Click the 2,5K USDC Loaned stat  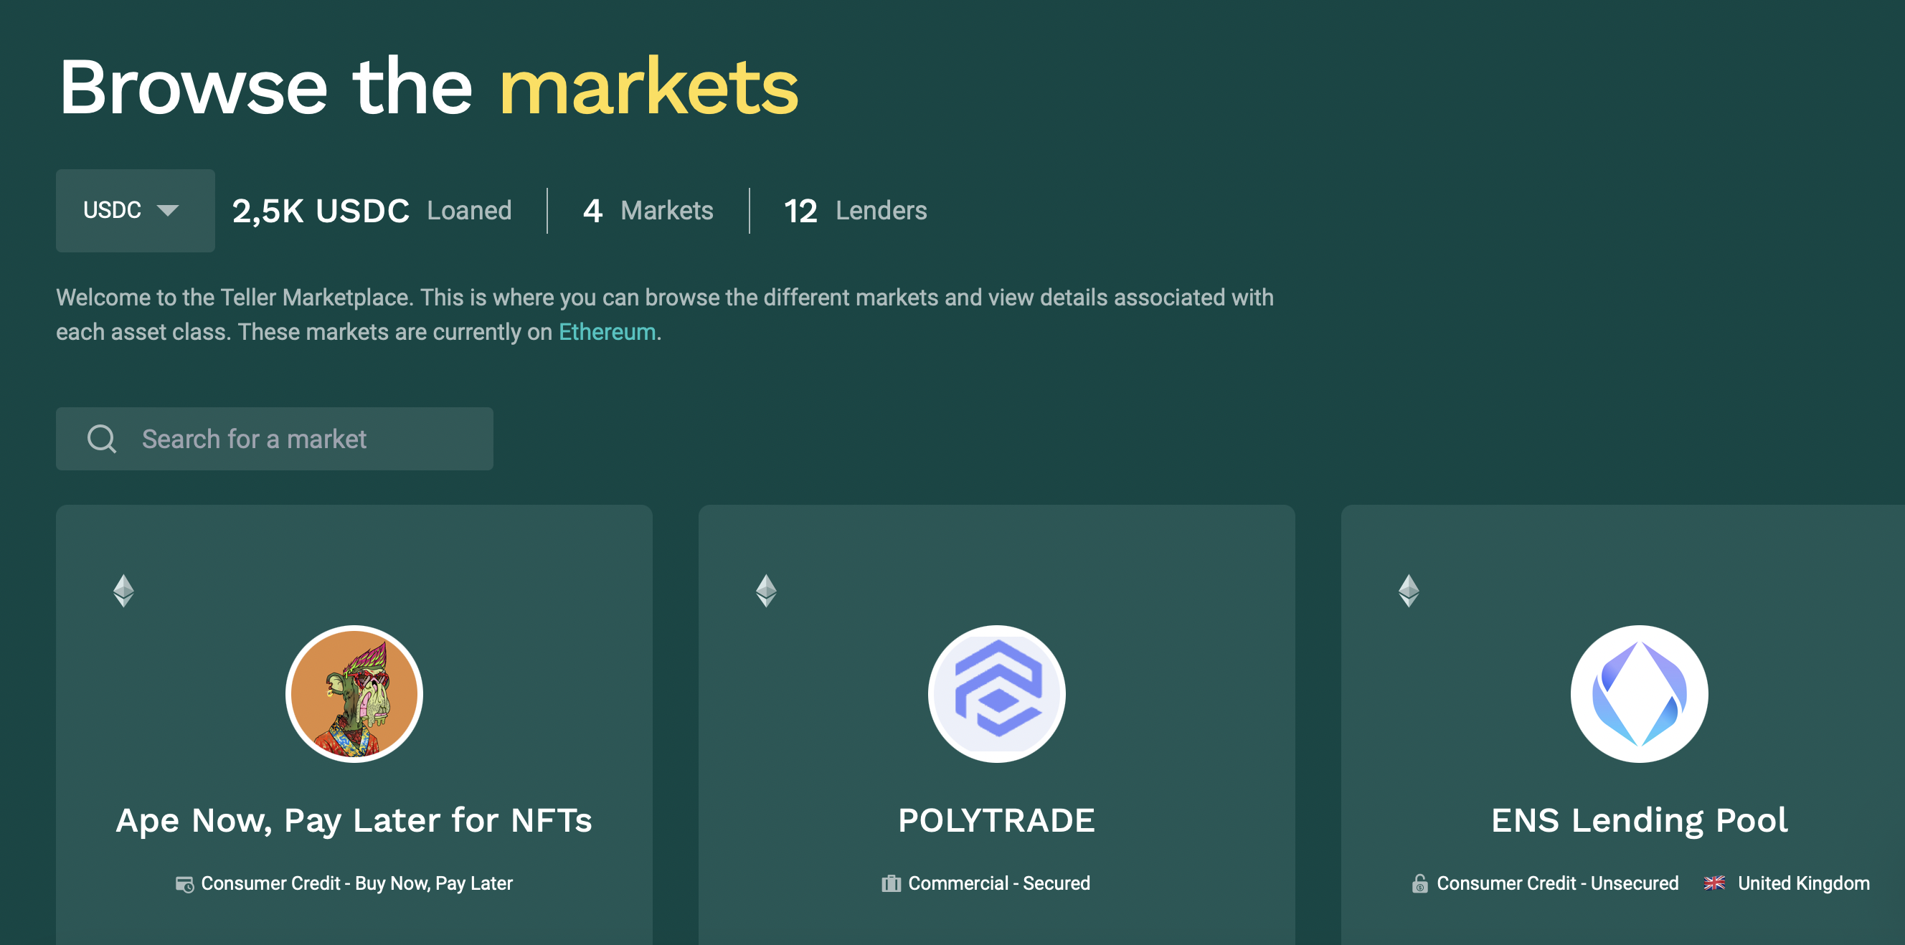click(372, 211)
